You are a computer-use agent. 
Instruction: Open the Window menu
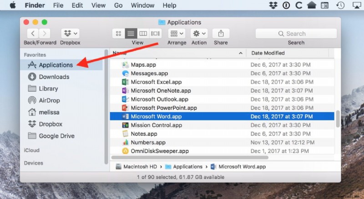142,5
